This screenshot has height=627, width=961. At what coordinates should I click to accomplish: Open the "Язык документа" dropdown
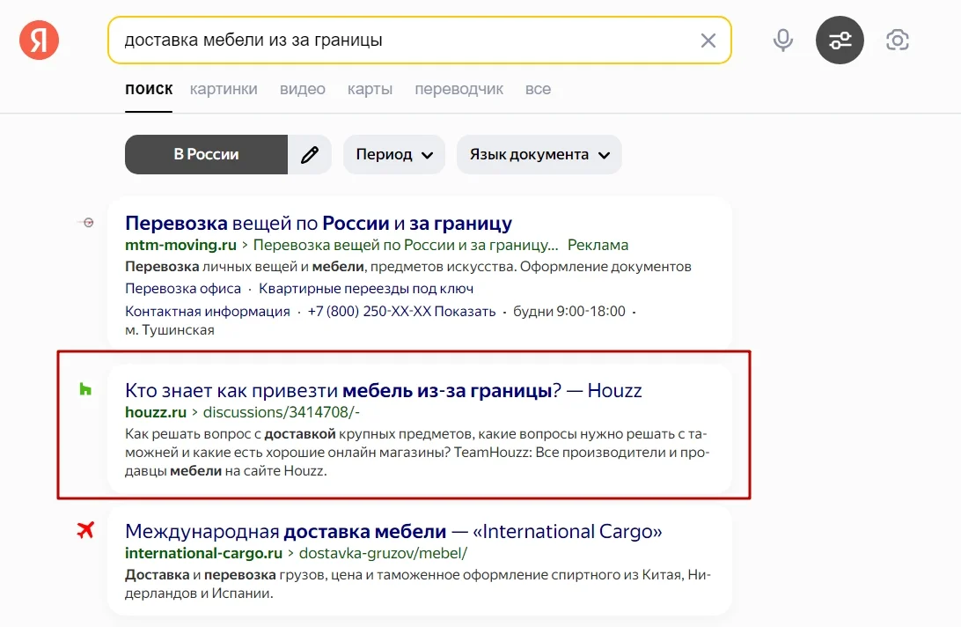(x=539, y=155)
